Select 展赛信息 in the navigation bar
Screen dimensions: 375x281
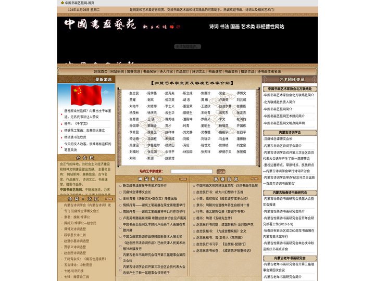point(133,71)
